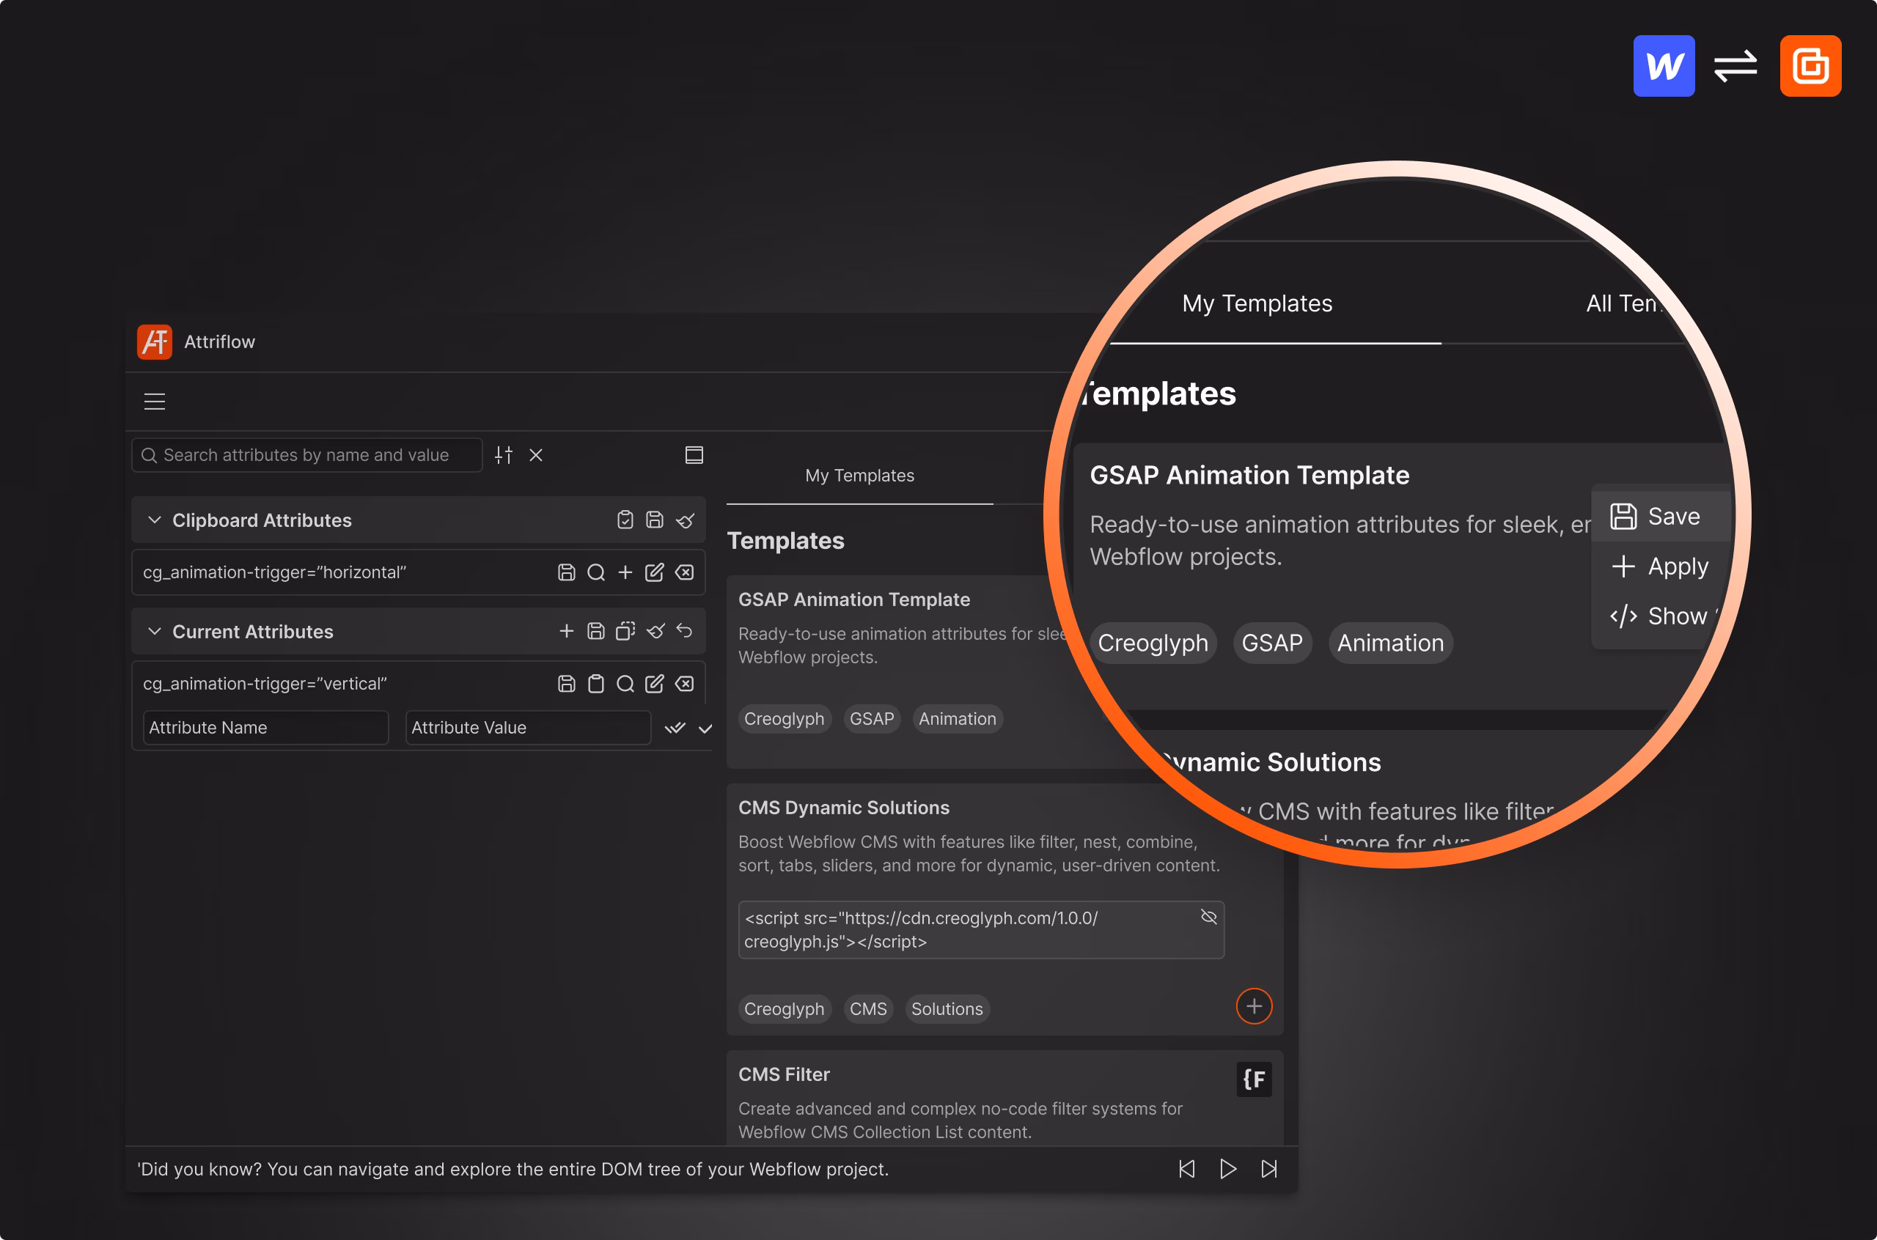This screenshot has height=1240, width=1877.
Task: Clear Current Attributes with the broom icon
Action: point(655,630)
